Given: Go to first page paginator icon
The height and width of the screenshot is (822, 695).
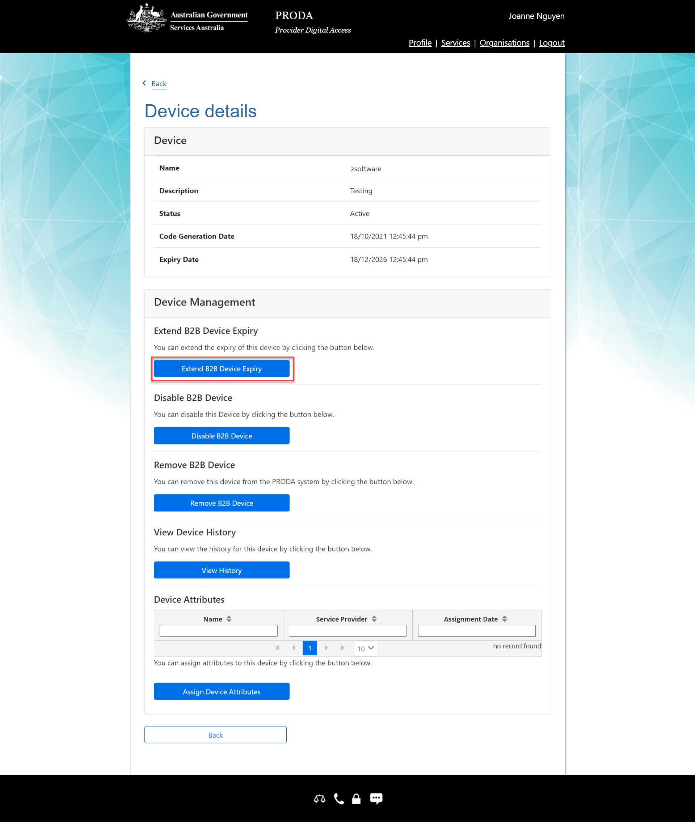Looking at the screenshot, I should pyautogui.click(x=277, y=648).
